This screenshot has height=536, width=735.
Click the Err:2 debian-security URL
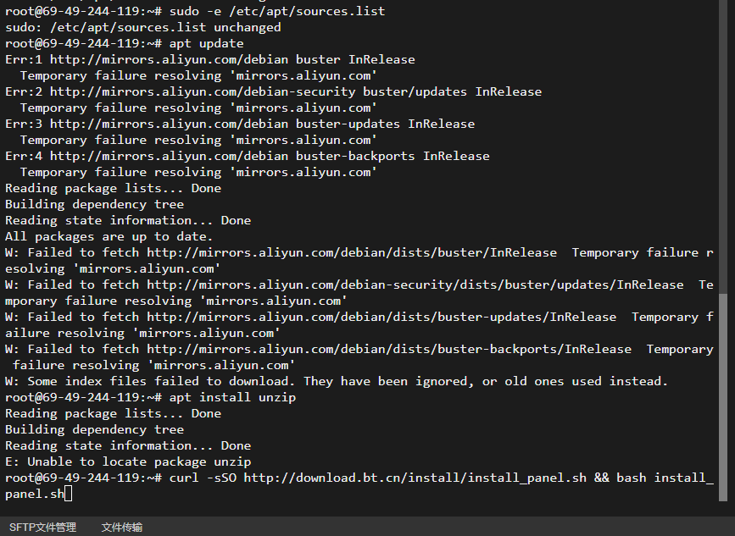pos(203,91)
